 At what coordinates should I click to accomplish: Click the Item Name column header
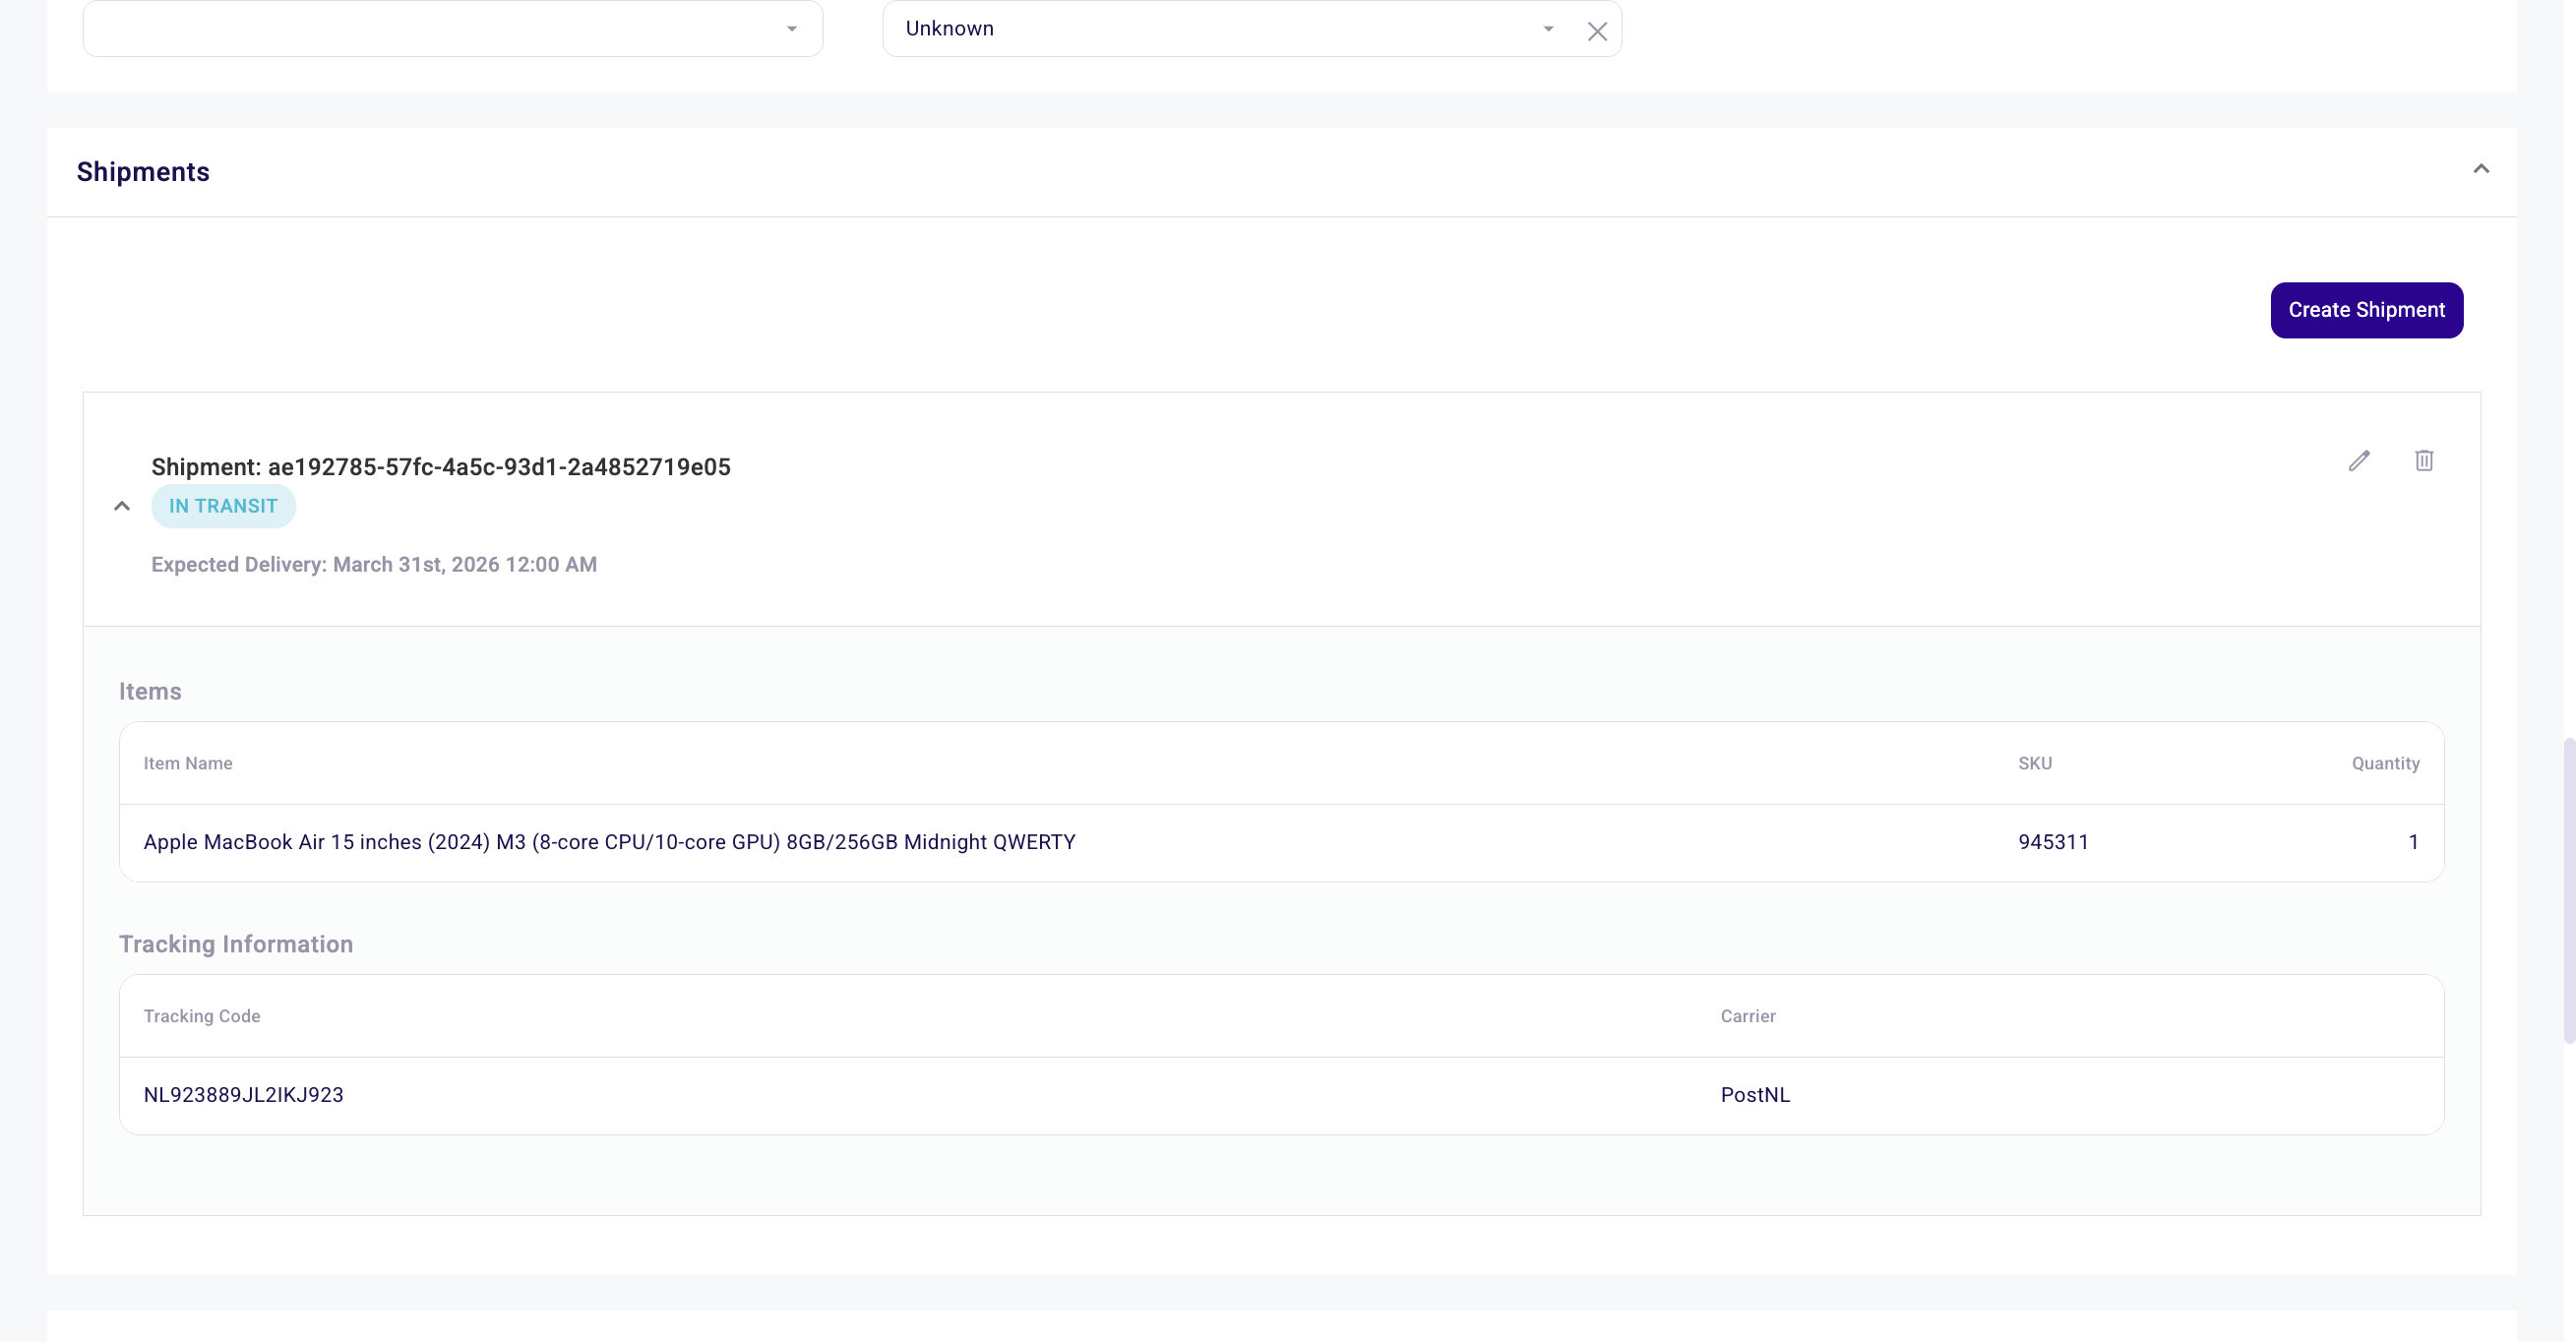(x=188, y=763)
